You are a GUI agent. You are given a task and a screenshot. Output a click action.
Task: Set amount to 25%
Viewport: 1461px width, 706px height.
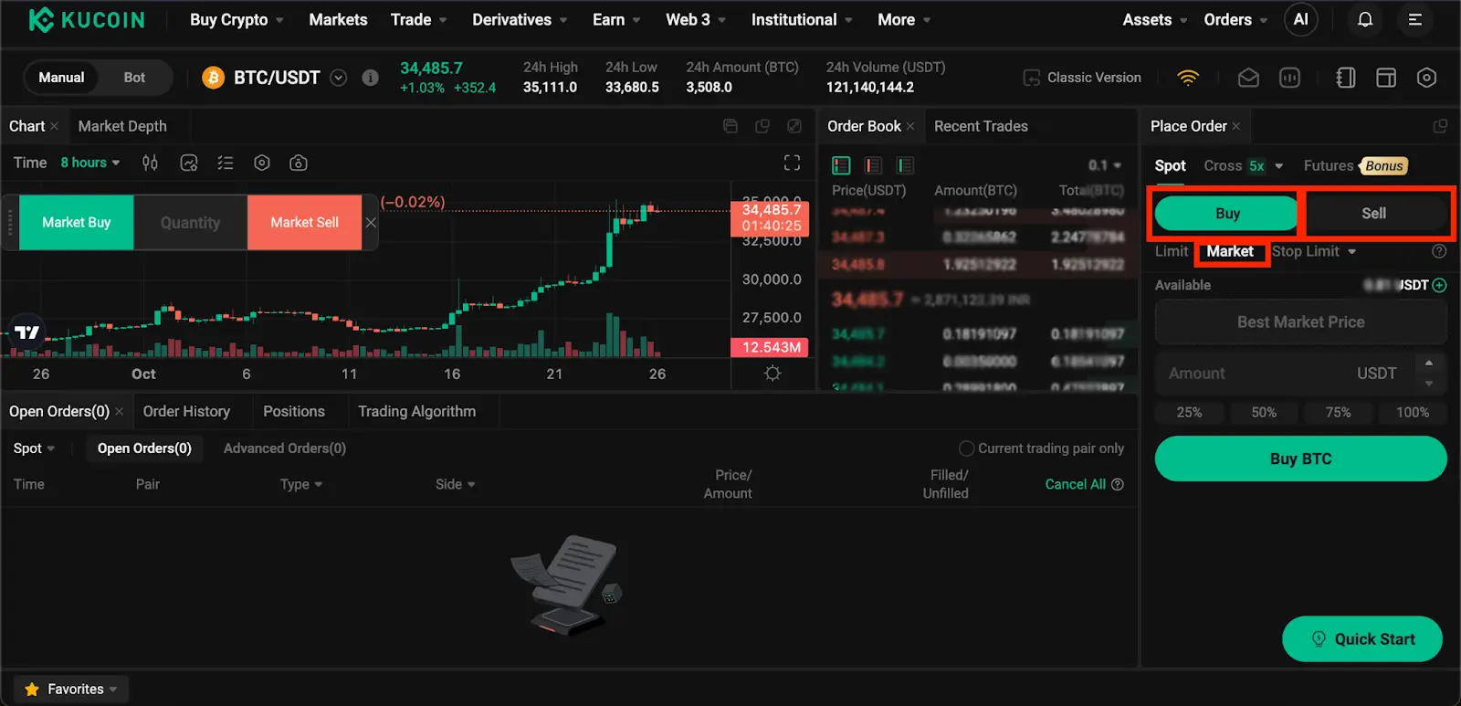click(x=1189, y=412)
